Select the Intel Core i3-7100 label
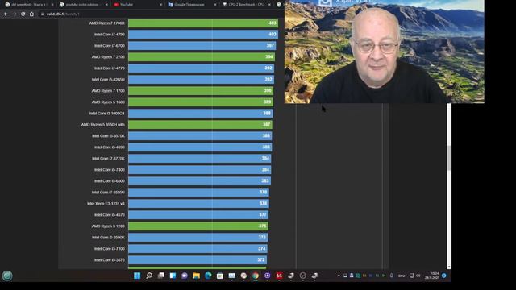516x290 pixels. click(x=110, y=249)
